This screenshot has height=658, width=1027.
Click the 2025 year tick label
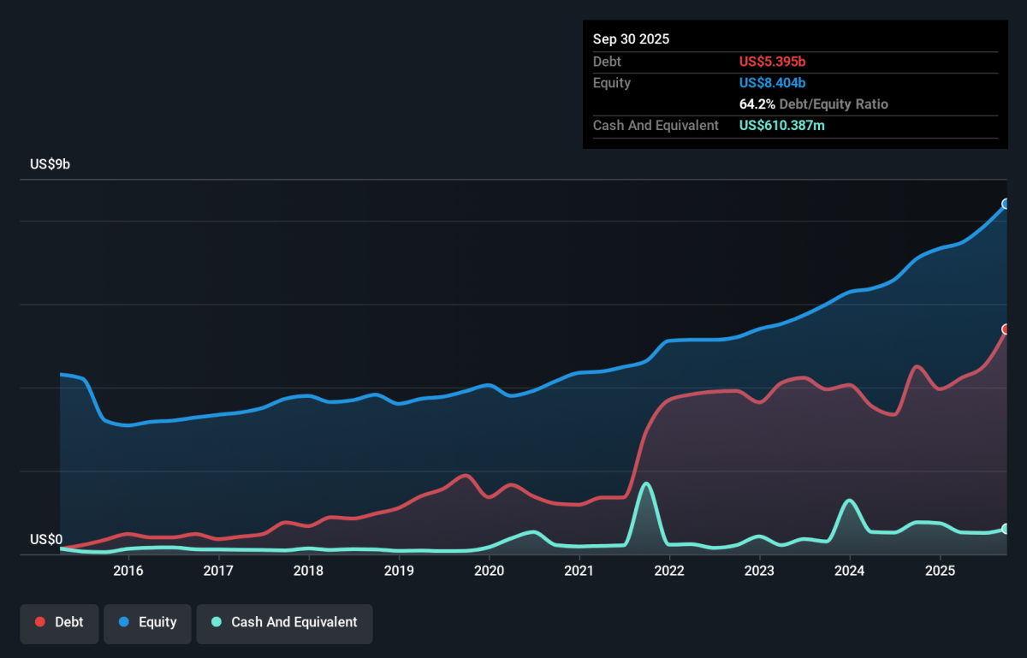tap(940, 571)
